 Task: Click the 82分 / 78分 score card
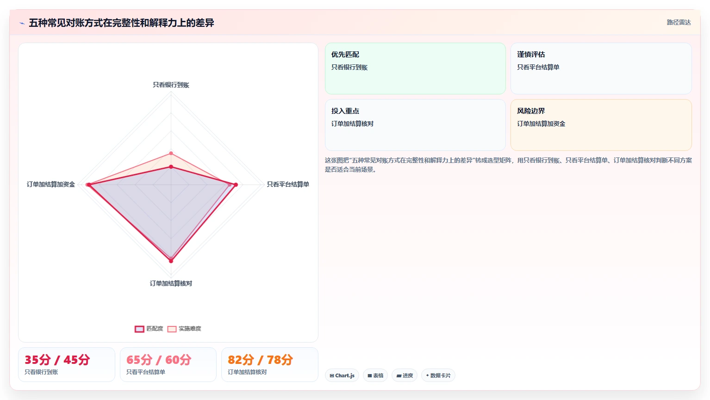pos(270,365)
